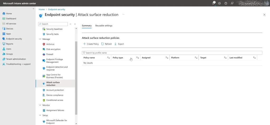Collapse the Manage section
The height and width of the screenshot is (125, 270).
tap(40, 39)
